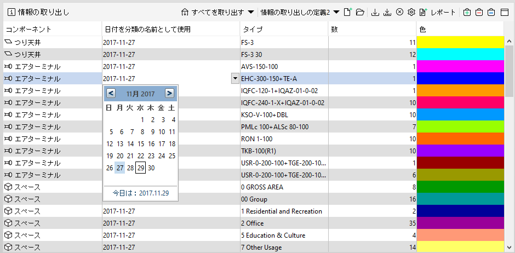Click the scrollbar down arrow

click(x=509, y=248)
